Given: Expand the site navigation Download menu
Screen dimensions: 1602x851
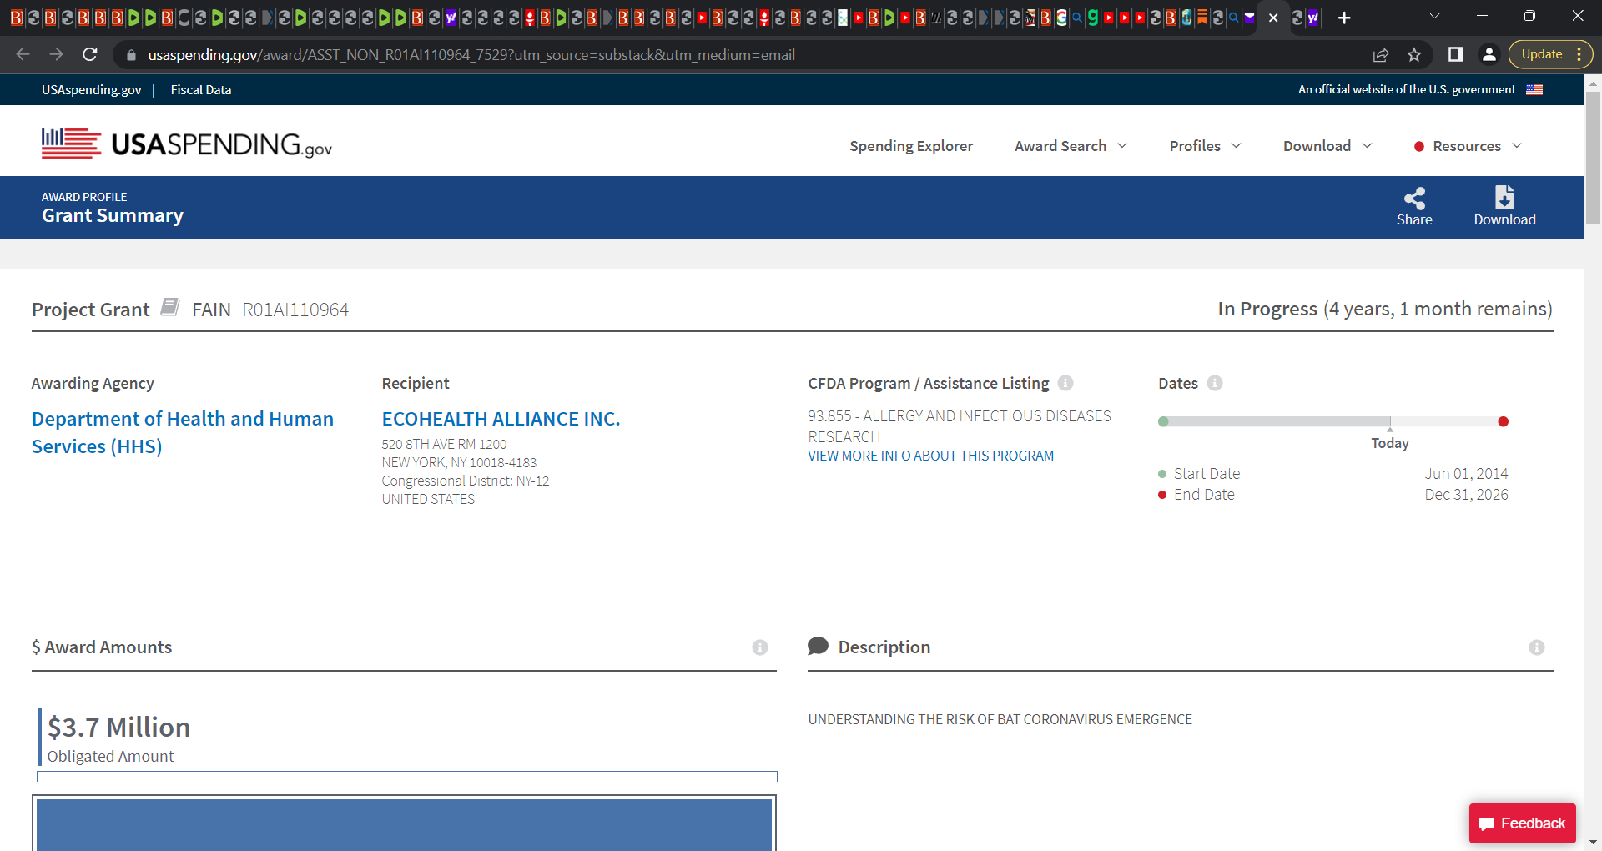Looking at the screenshot, I should [1327, 146].
